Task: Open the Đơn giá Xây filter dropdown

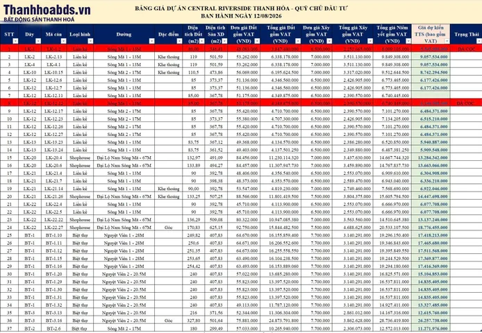Action: [x=329, y=41]
